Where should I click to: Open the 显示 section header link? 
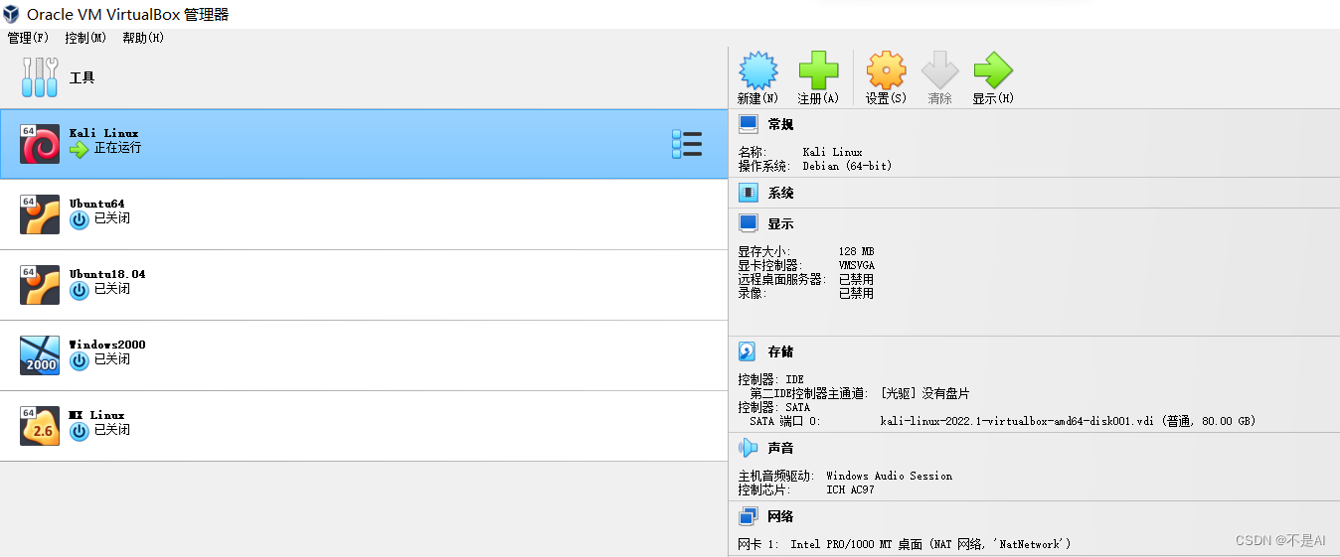(780, 223)
